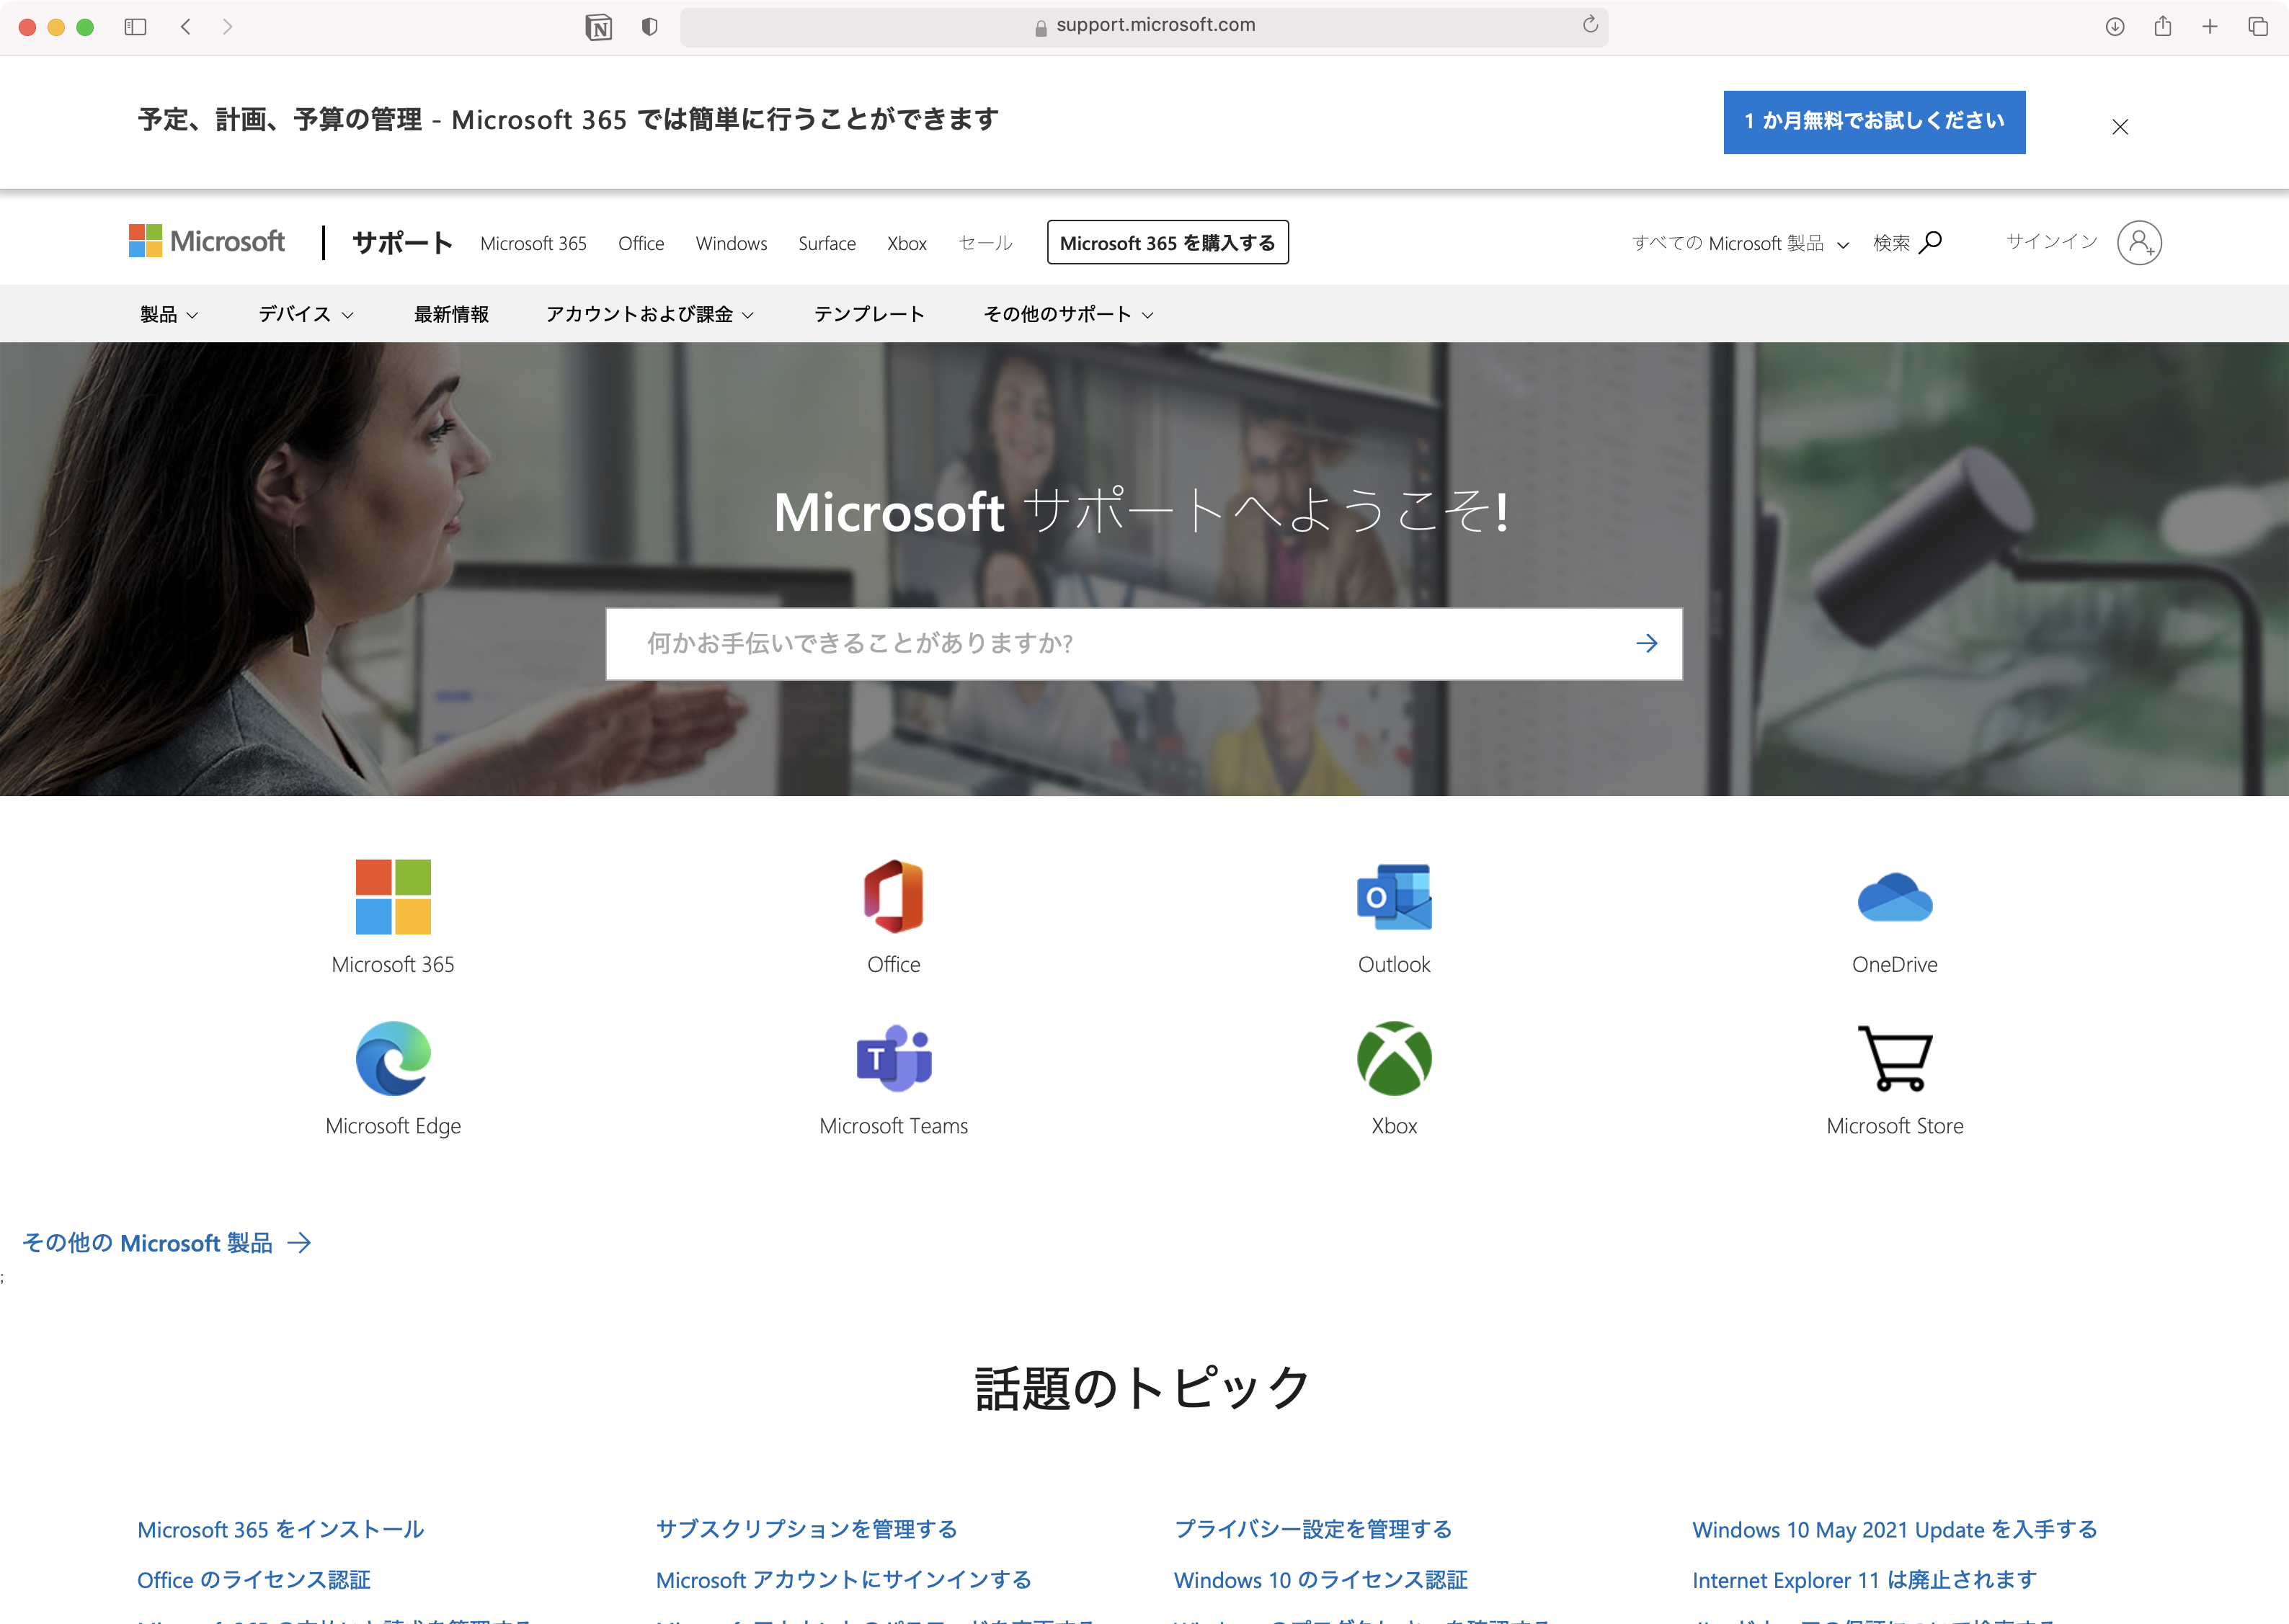2289x1624 pixels.
Task: Select Microsoft 365 in the header nav
Action: pos(533,243)
